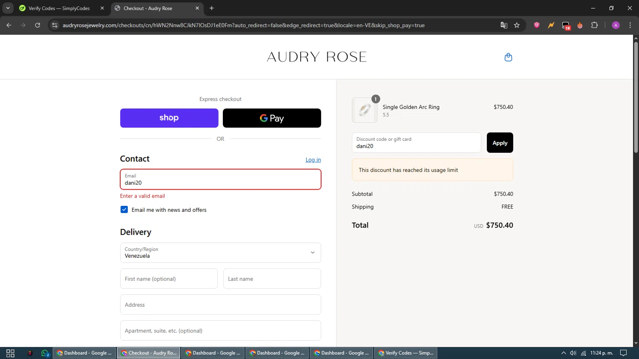This screenshot has height=359, width=639.
Task: Click the scrollbar down arrow
Action: coord(636,343)
